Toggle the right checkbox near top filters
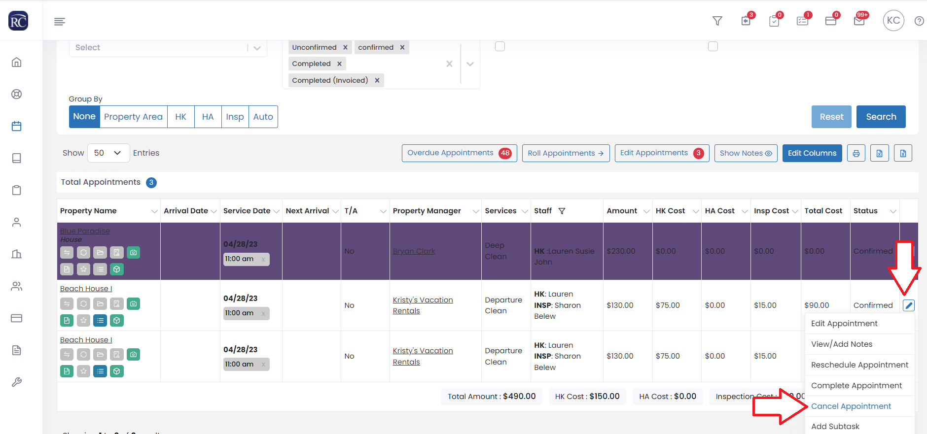Screen dimensions: 927x434 (713, 46)
